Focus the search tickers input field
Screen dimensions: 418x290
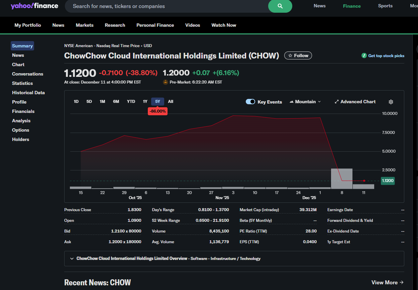167,6
